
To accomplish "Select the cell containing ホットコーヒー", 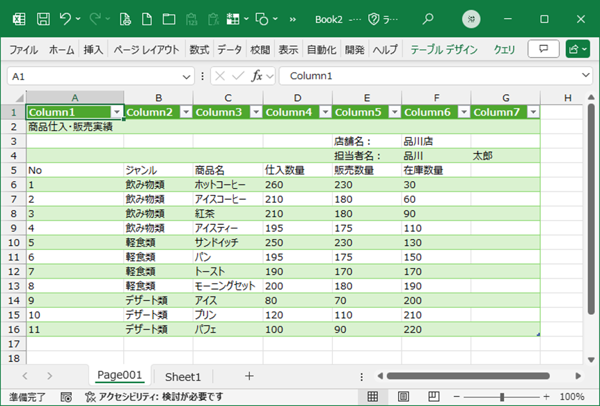I will pyautogui.click(x=228, y=185).
